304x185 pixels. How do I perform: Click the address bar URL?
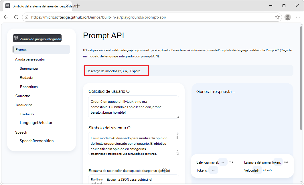pos(99,17)
